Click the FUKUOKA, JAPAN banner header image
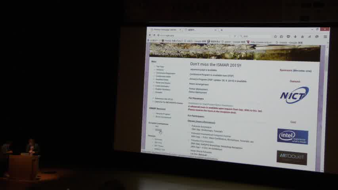 tap(235, 52)
